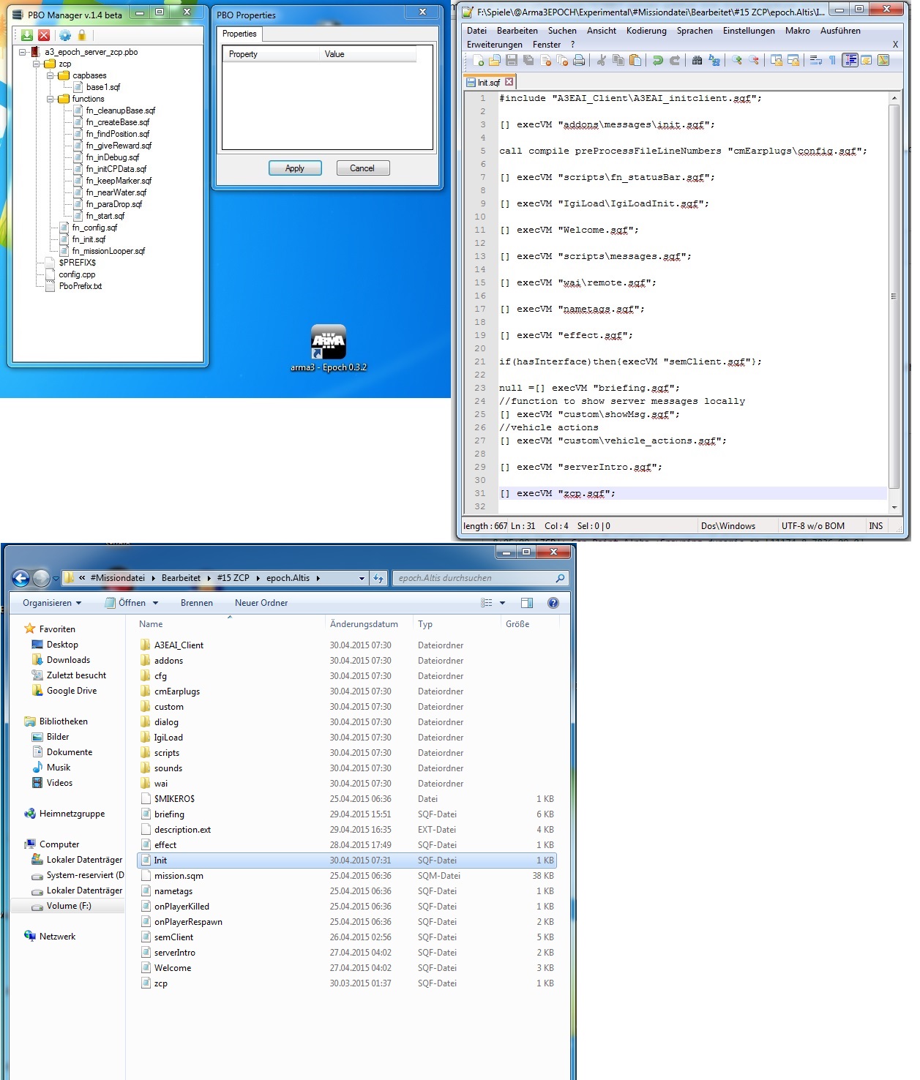Click the scissors cut icon in Notepad++
This screenshot has width=920, height=1080.
(602, 60)
